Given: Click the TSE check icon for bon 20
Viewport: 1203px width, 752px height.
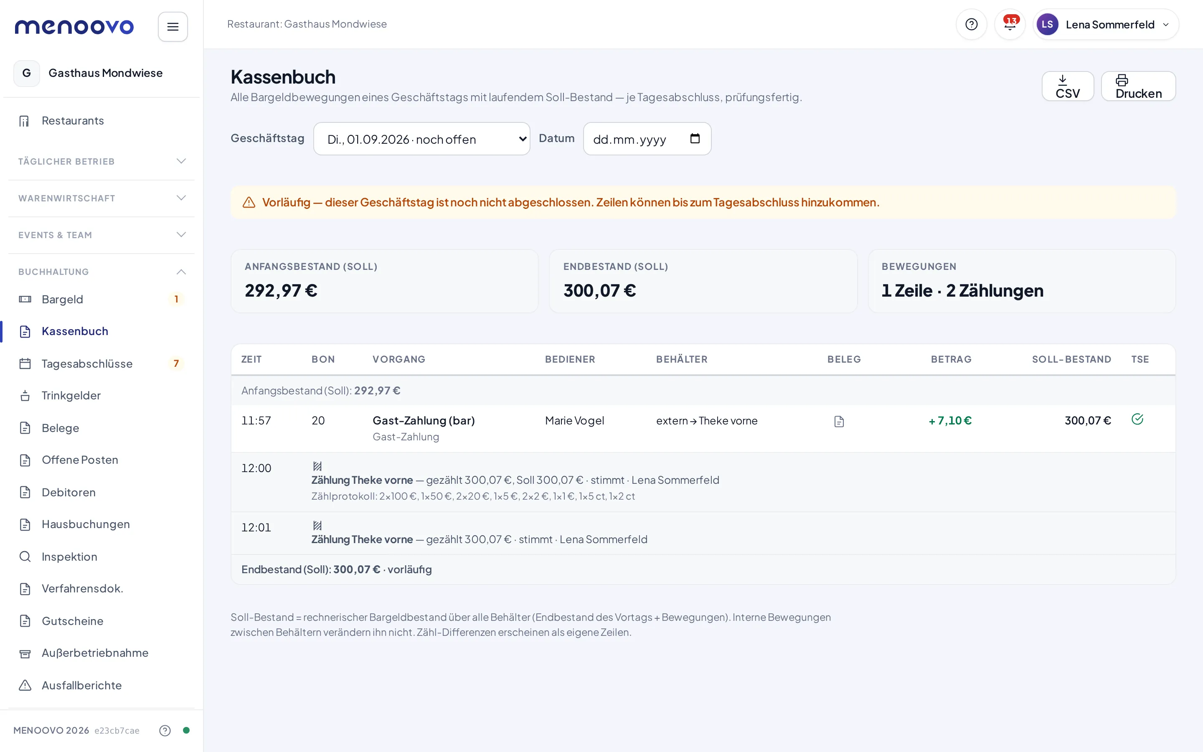Looking at the screenshot, I should pos(1137,419).
